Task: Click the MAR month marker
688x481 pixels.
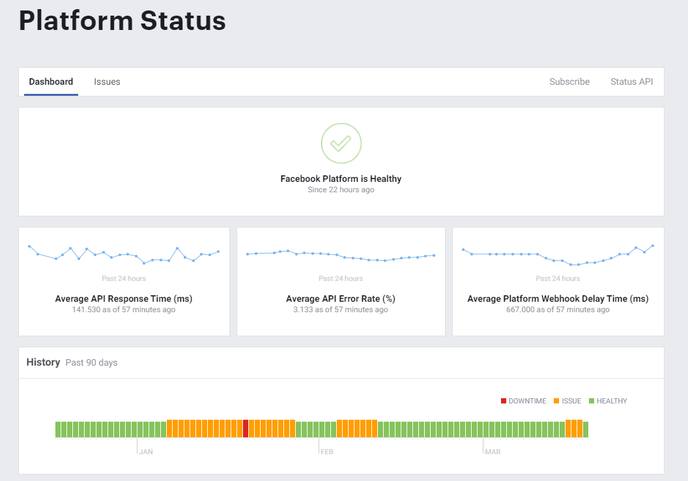Action: point(493,451)
